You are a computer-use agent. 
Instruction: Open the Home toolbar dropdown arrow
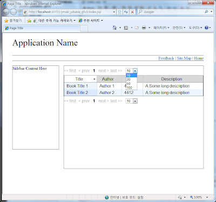120,28
